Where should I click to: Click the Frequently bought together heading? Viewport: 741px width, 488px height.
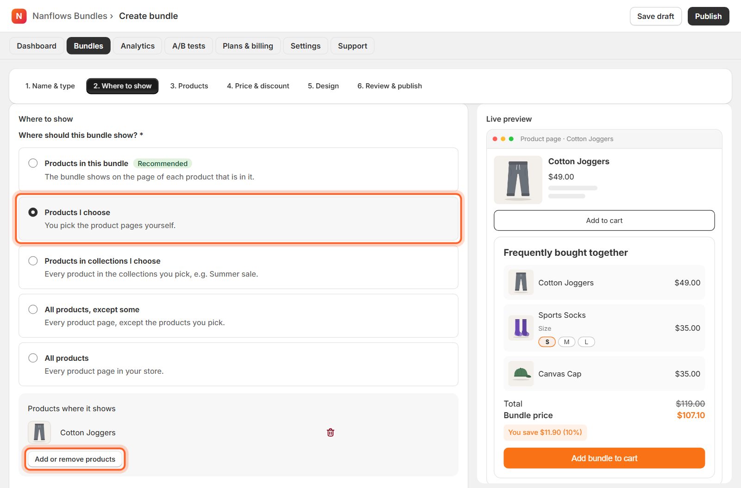565,253
